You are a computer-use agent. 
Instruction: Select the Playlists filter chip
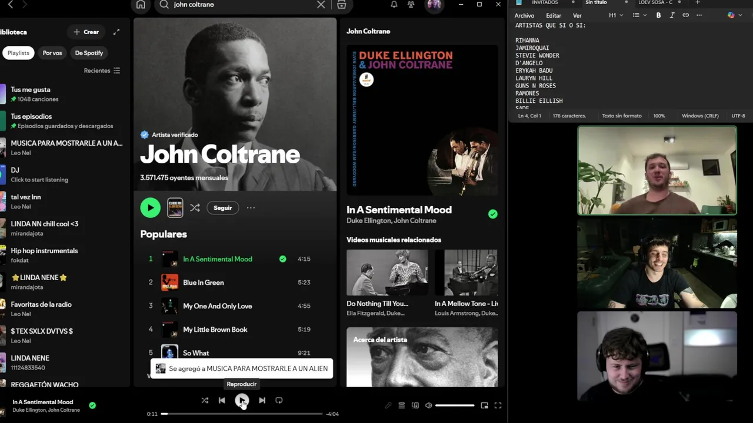click(x=18, y=53)
